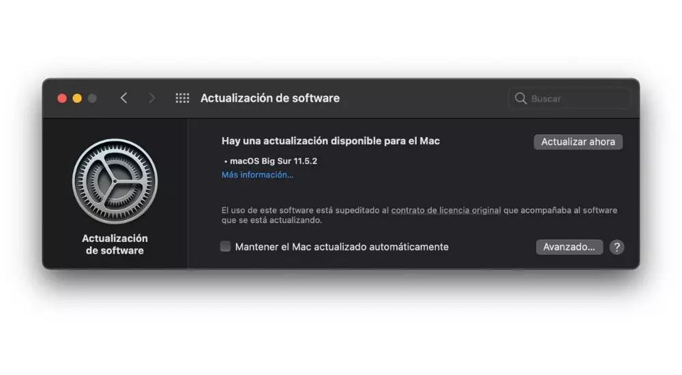Click the 'Mantener el Mac actualizado automáticamente' label
Image resolution: width=682 pixels, height=375 pixels.
click(342, 247)
